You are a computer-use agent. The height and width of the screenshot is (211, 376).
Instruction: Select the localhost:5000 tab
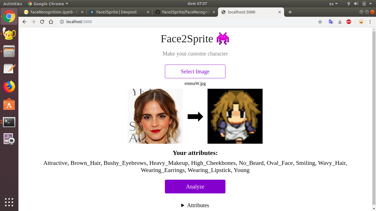(251, 12)
